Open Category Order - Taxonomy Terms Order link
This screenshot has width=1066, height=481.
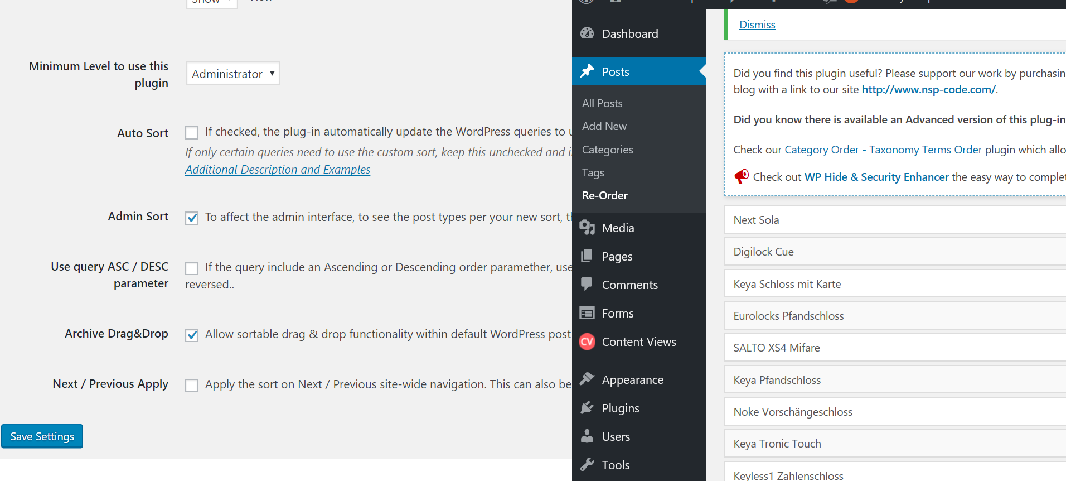click(883, 150)
